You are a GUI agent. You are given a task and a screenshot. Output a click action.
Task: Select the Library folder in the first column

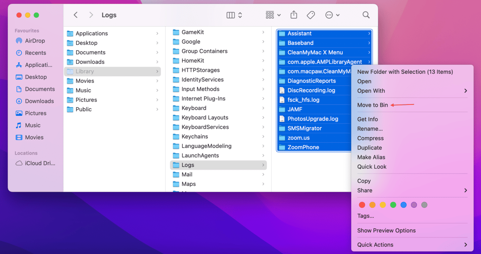pos(113,71)
